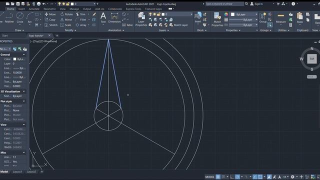The image size is (320, 180).
Task: Toggle snap mode in status bar
Action: 223,176
